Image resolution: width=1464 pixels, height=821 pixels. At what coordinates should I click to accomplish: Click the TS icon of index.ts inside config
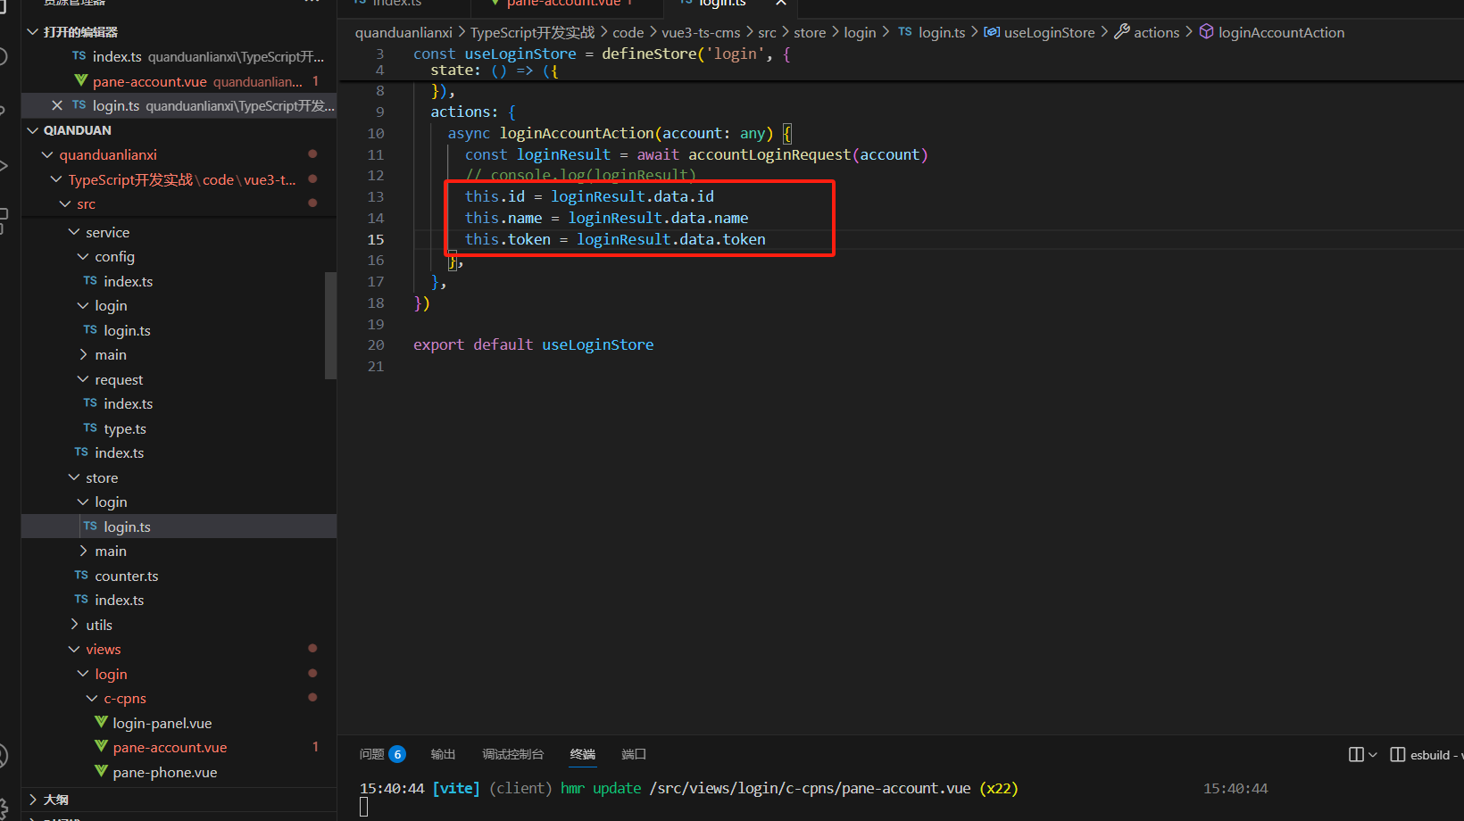click(x=90, y=281)
